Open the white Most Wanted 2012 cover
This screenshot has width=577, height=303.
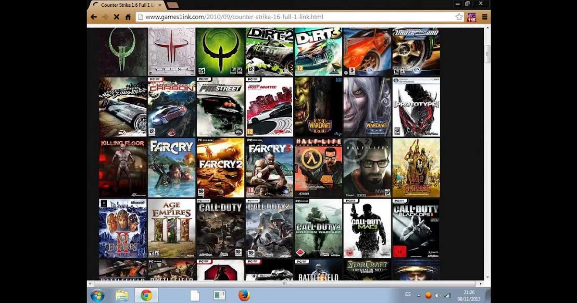click(x=269, y=107)
